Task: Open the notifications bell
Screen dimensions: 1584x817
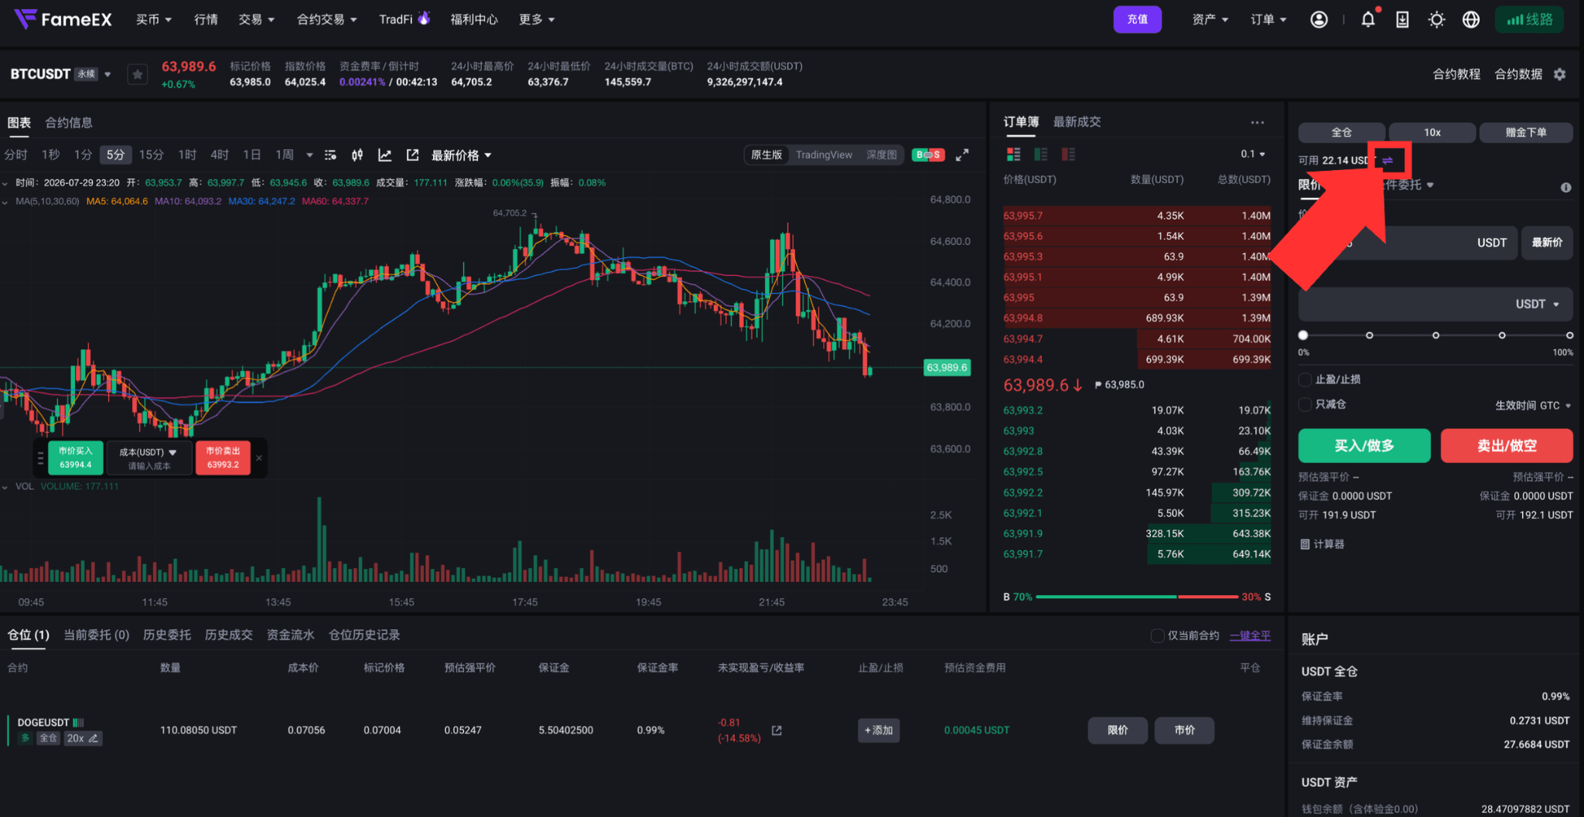Action: 1368,19
